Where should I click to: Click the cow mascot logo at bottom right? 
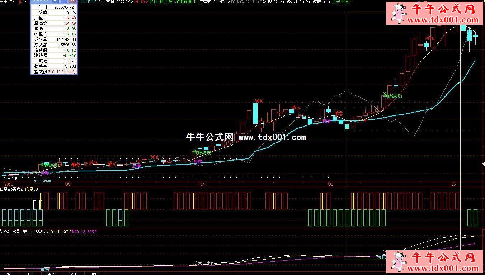pyautogui.click(x=399, y=261)
